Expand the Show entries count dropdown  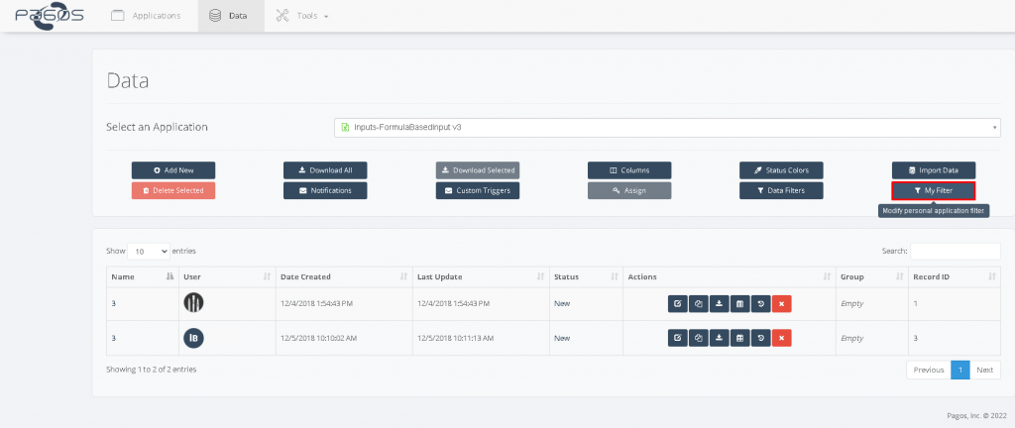149,252
